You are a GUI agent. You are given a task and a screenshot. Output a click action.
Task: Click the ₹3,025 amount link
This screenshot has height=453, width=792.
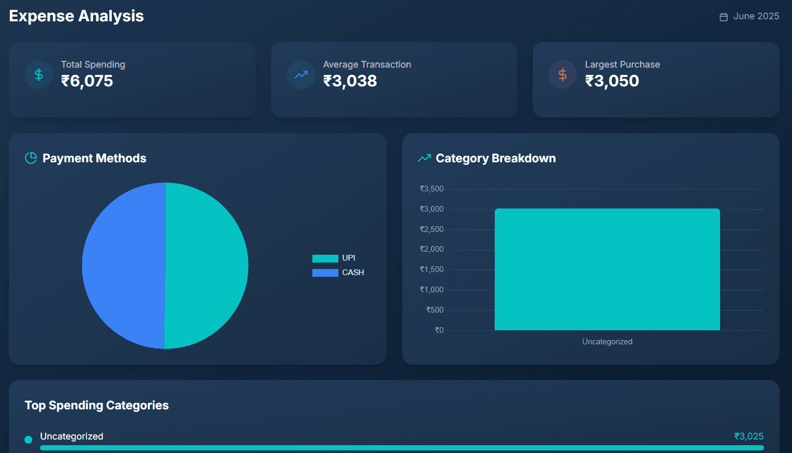pyautogui.click(x=748, y=436)
